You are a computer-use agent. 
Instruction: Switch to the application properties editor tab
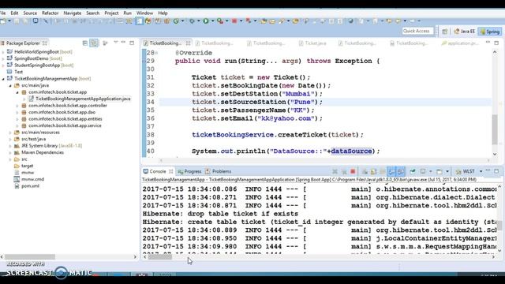(x=459, y=43)
